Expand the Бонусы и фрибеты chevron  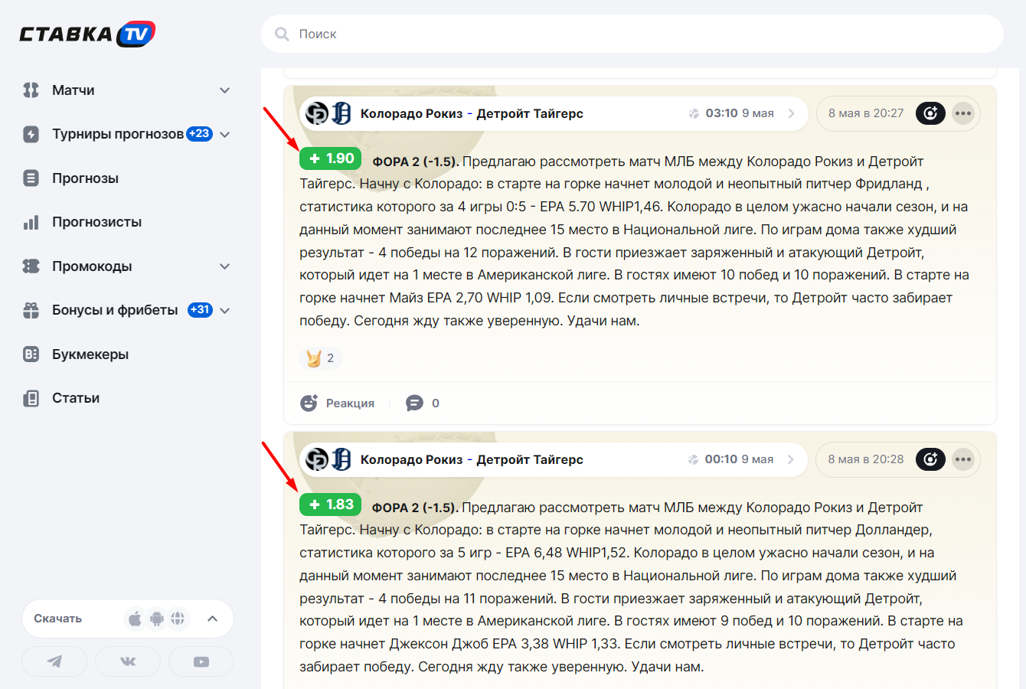click(224, 311)
